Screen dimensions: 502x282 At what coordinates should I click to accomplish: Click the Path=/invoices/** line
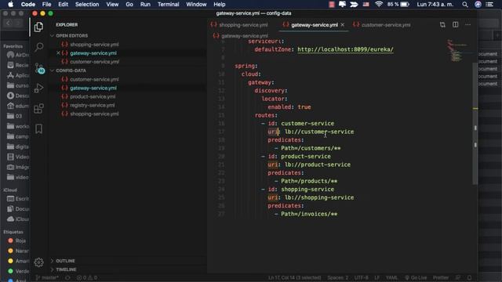(306, 214)
